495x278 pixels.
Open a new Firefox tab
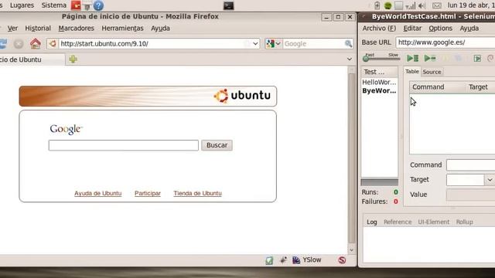tap(73, 59)
